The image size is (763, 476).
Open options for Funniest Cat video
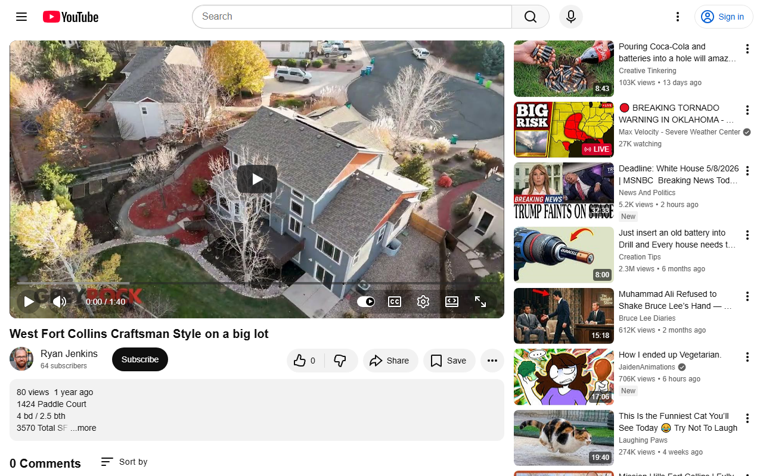(x=747, y=418)
